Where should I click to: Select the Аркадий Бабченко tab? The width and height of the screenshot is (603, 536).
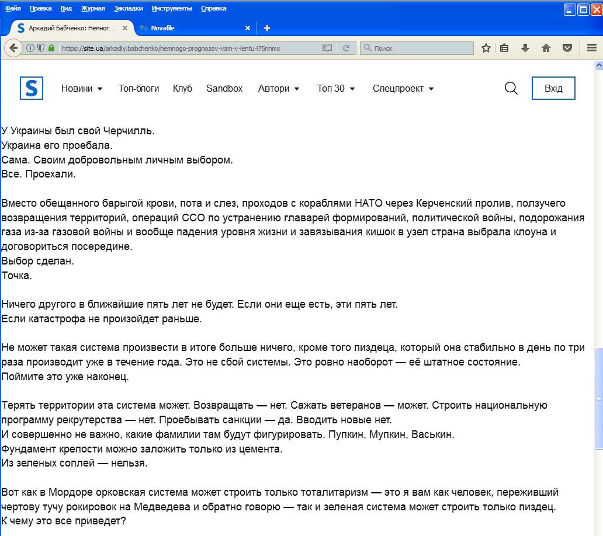71,28
